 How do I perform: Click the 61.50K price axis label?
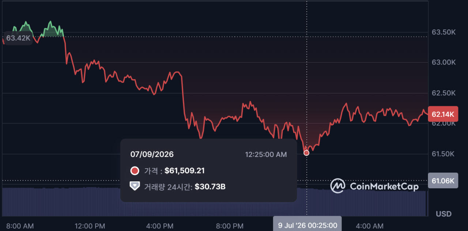(x=443, y=154)
